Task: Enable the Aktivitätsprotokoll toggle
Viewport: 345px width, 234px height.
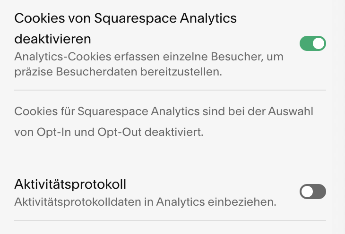Action: click(x=313, y=192)
